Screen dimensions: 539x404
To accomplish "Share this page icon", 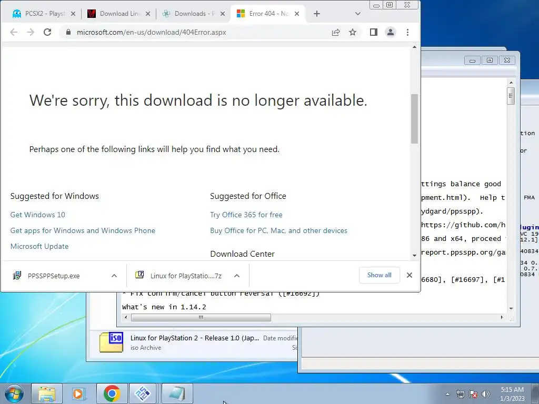I will coord(336,32).
